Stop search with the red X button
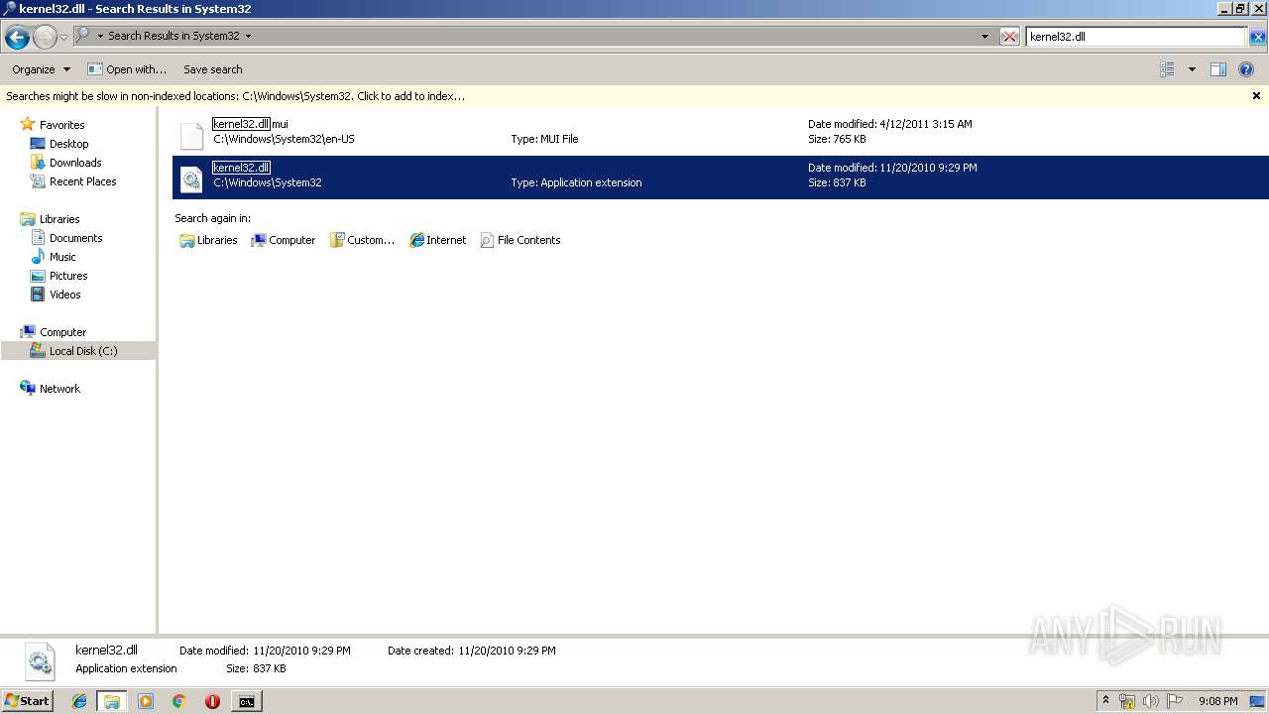 [1009, 37]
